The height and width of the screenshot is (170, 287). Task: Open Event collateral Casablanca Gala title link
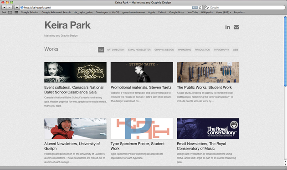tap(74, 90)
